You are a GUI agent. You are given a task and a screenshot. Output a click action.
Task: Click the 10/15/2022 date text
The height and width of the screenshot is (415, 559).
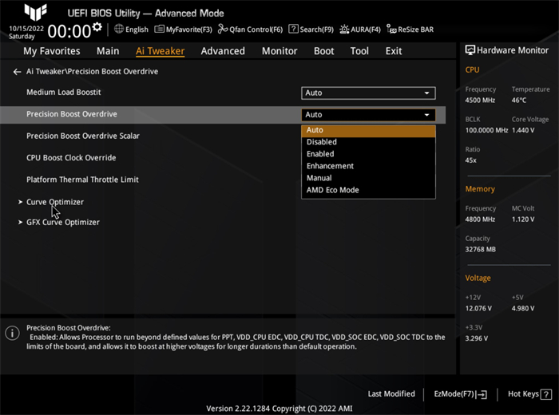[x=26, y=29]
